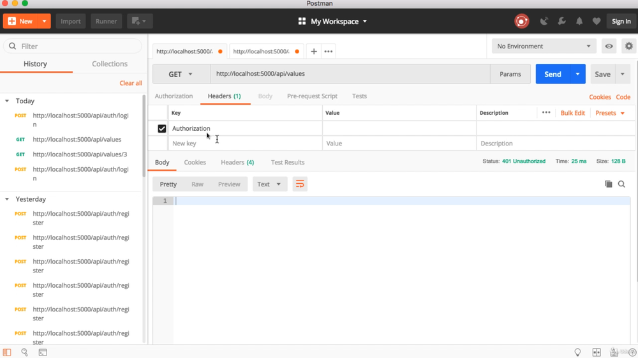Viewport: 638px width, 358px height.
Task: Click the search icon in response body
Action: [621, 184]
